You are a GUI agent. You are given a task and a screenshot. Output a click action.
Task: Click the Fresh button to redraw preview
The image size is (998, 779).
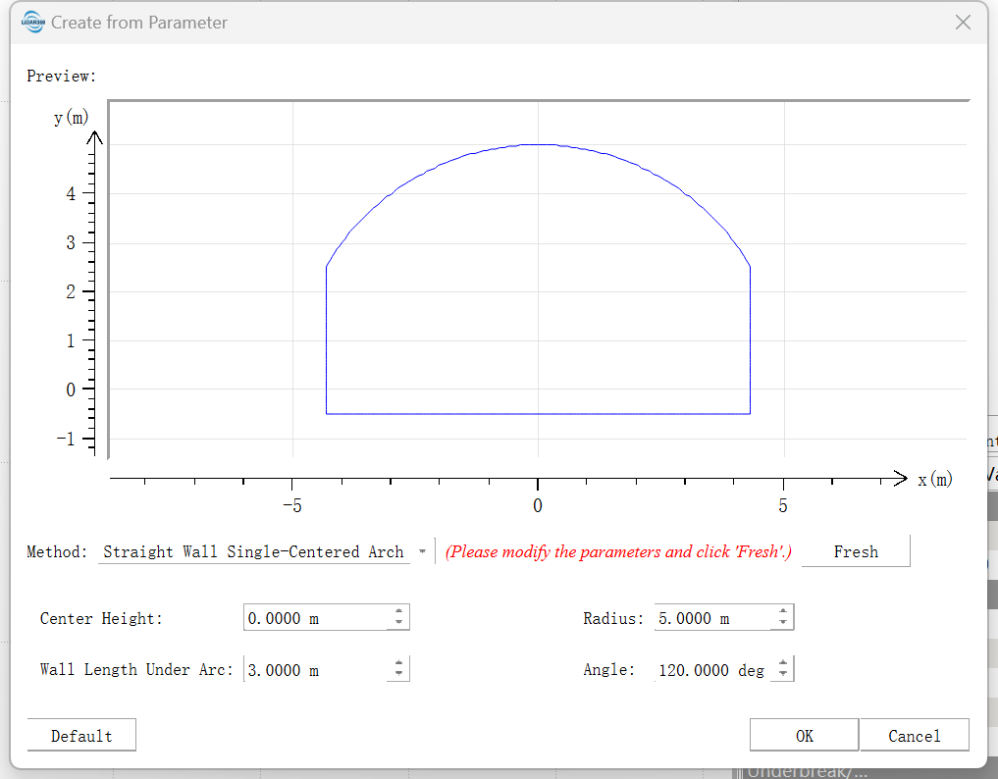tap(856, 551)
